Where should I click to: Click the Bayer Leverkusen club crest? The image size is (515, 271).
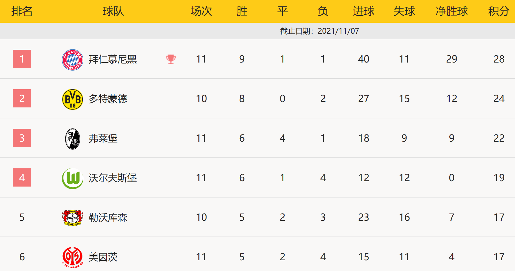[x=72, y=218]
